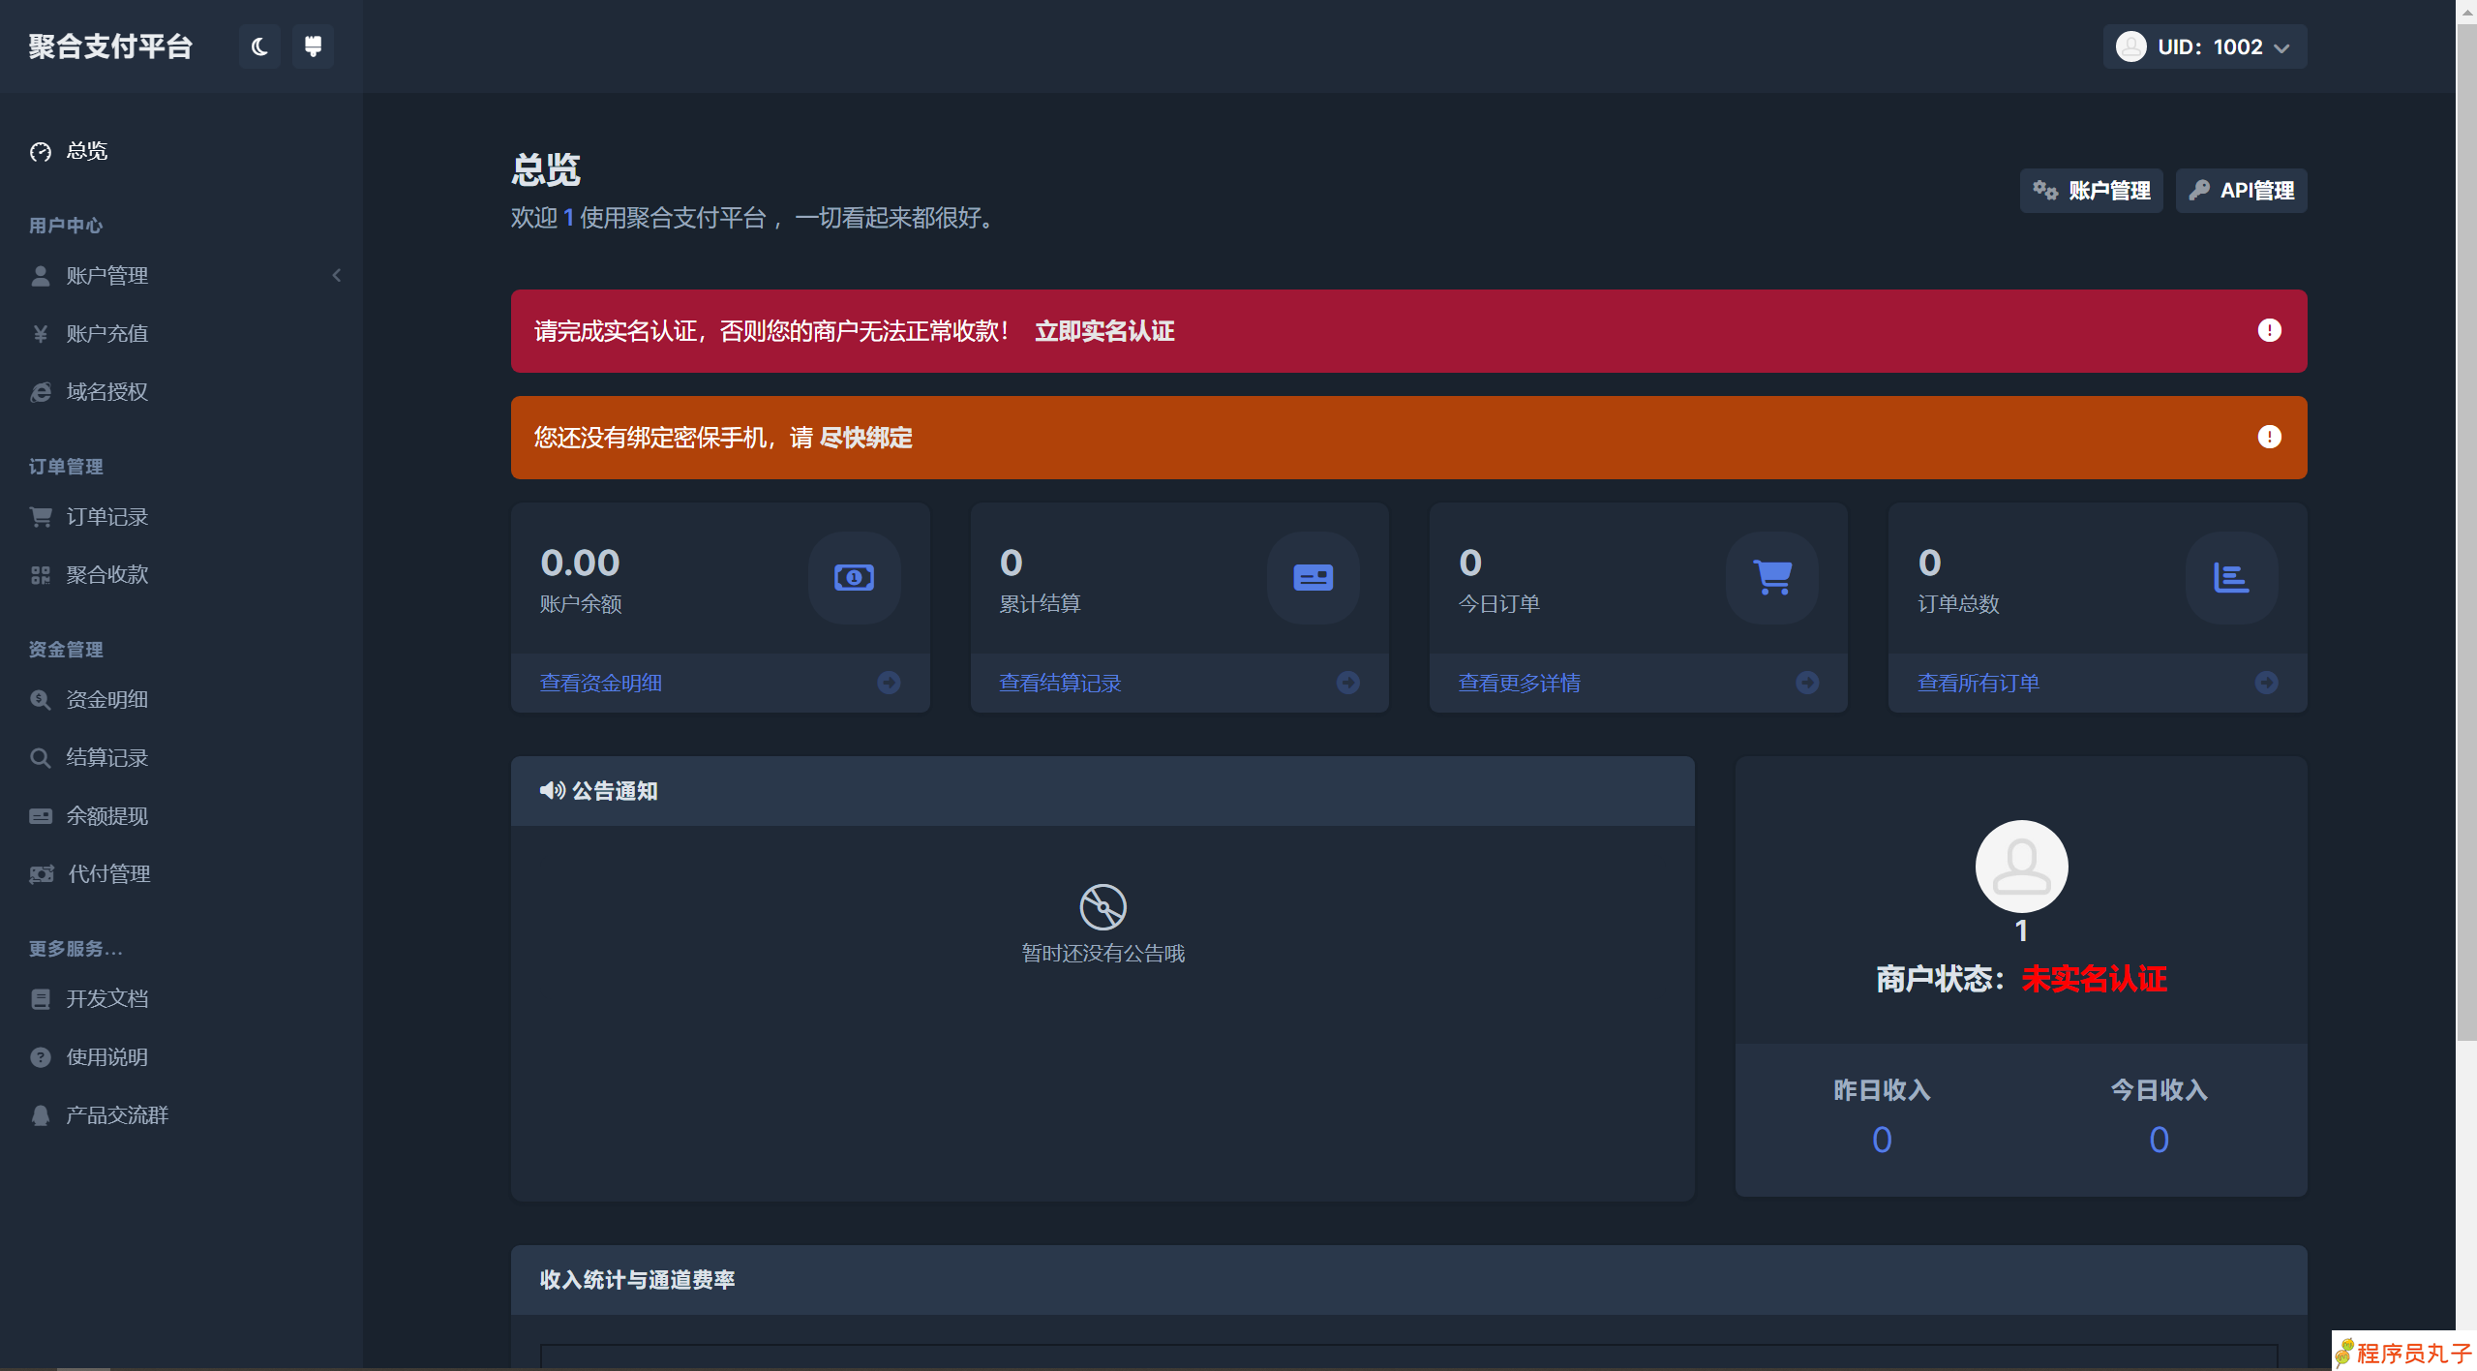Image resolution: width=2477 pixels, height=1371 pixels.
Task: Click the 账户管理 button at top right
Action: [x=2091, y=191]
